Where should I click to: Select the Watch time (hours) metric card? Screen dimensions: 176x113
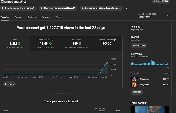pos(46,44)
